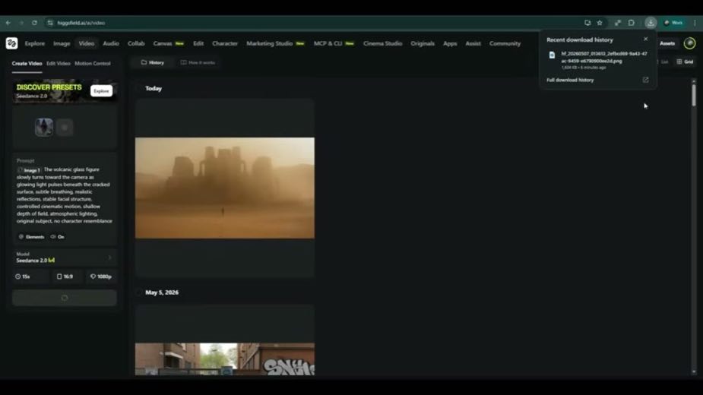
Task: Open the Edit nav item
Action: click(198, 43)
